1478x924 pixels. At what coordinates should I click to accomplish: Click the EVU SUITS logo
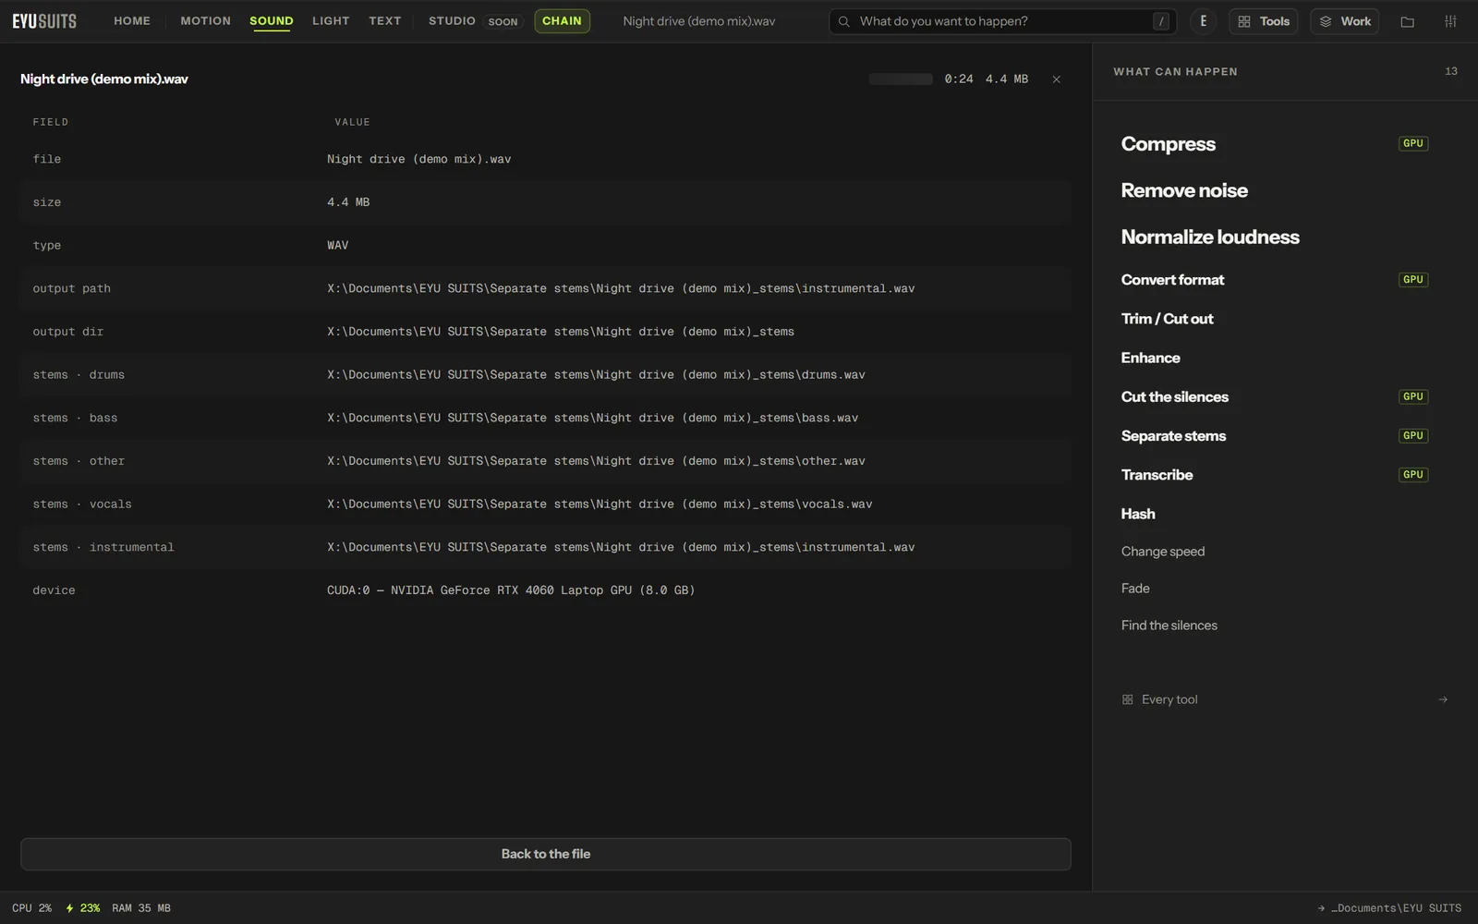44,20
